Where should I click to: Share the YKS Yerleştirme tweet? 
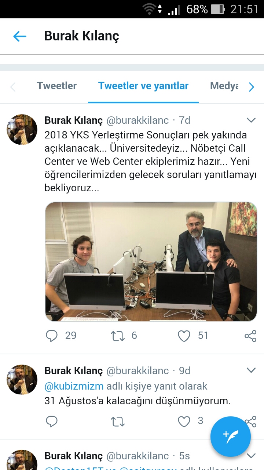click(x=250, y=336)
